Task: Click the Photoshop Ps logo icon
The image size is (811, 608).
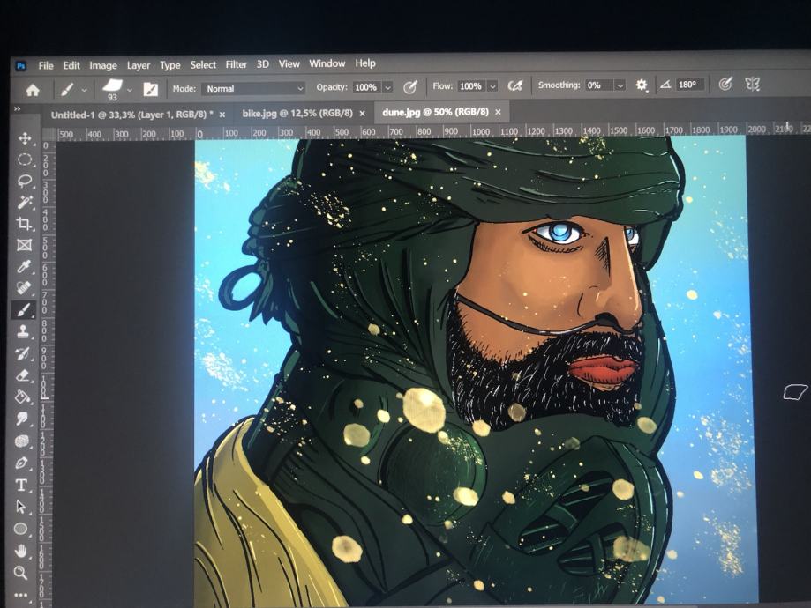Action: coord(21,65)
